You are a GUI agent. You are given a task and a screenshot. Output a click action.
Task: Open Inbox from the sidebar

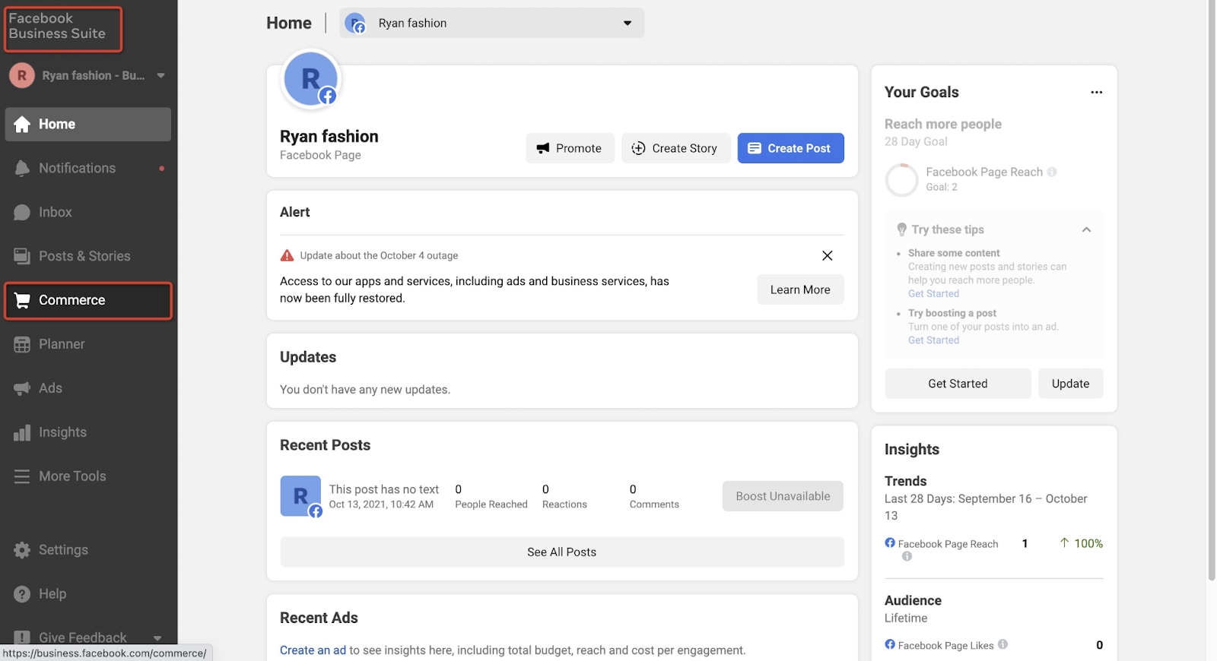[88, 213]
